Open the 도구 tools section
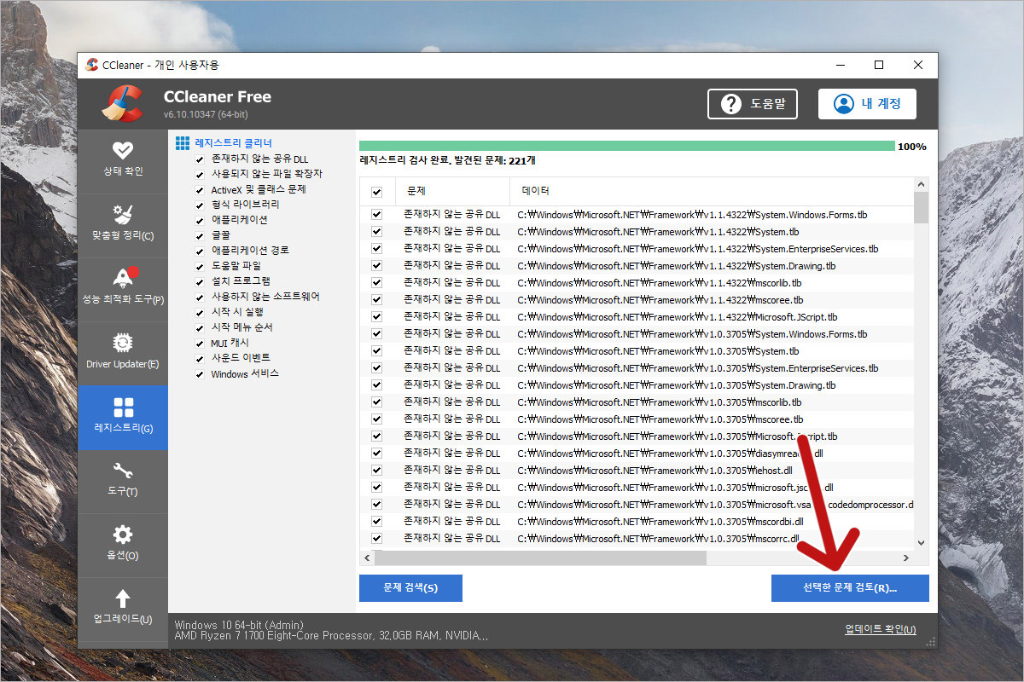Viewport: 1024px width, 682px height. [x=123, y=481]
